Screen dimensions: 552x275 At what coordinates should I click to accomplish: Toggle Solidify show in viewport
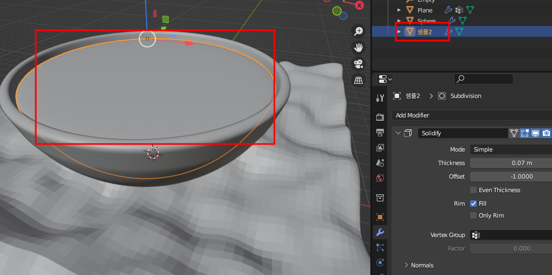(x=535, y=133)
